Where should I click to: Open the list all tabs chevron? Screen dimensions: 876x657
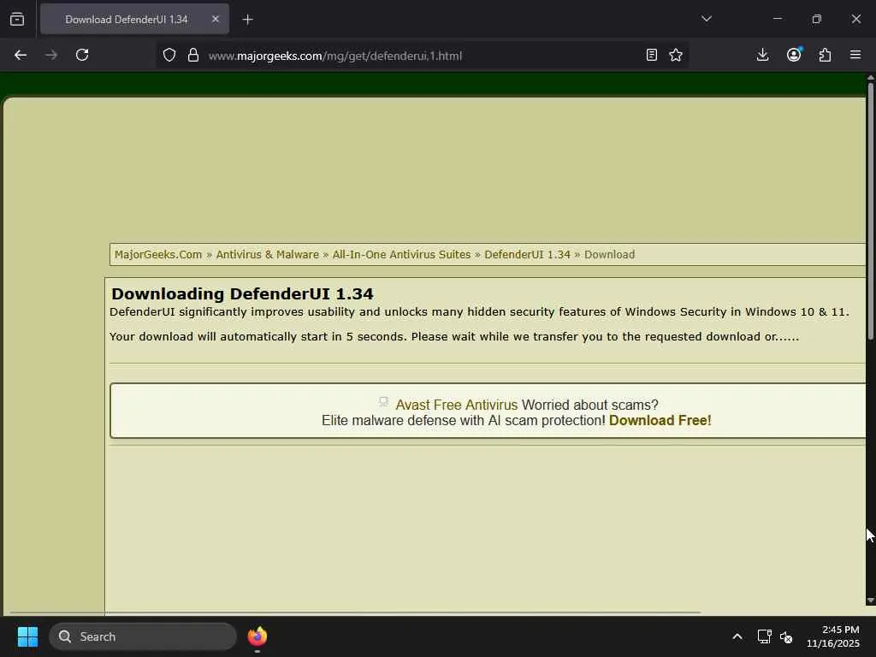pos(707,19)
